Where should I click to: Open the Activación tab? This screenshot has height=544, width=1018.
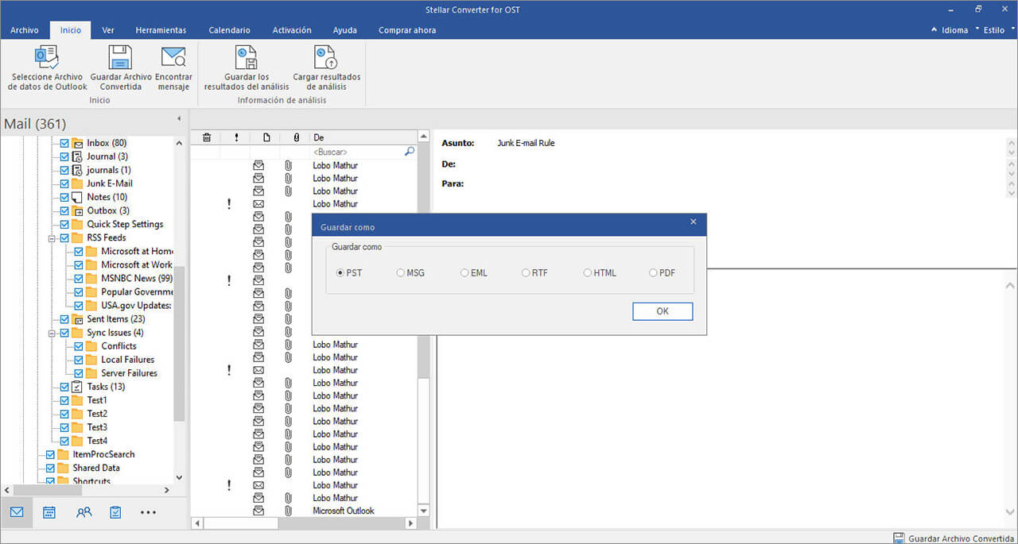click(292, 30)
